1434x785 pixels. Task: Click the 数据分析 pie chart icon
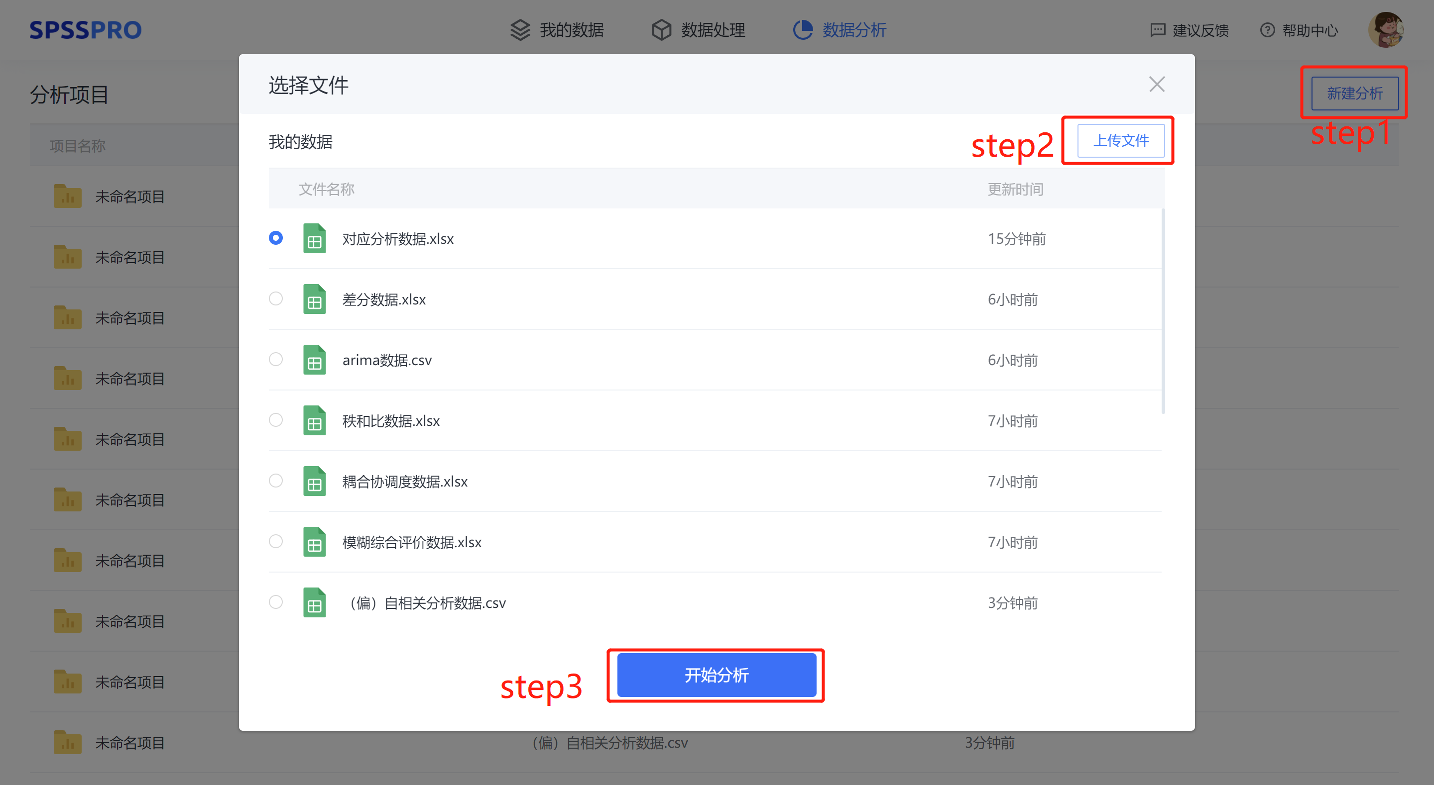802,30
